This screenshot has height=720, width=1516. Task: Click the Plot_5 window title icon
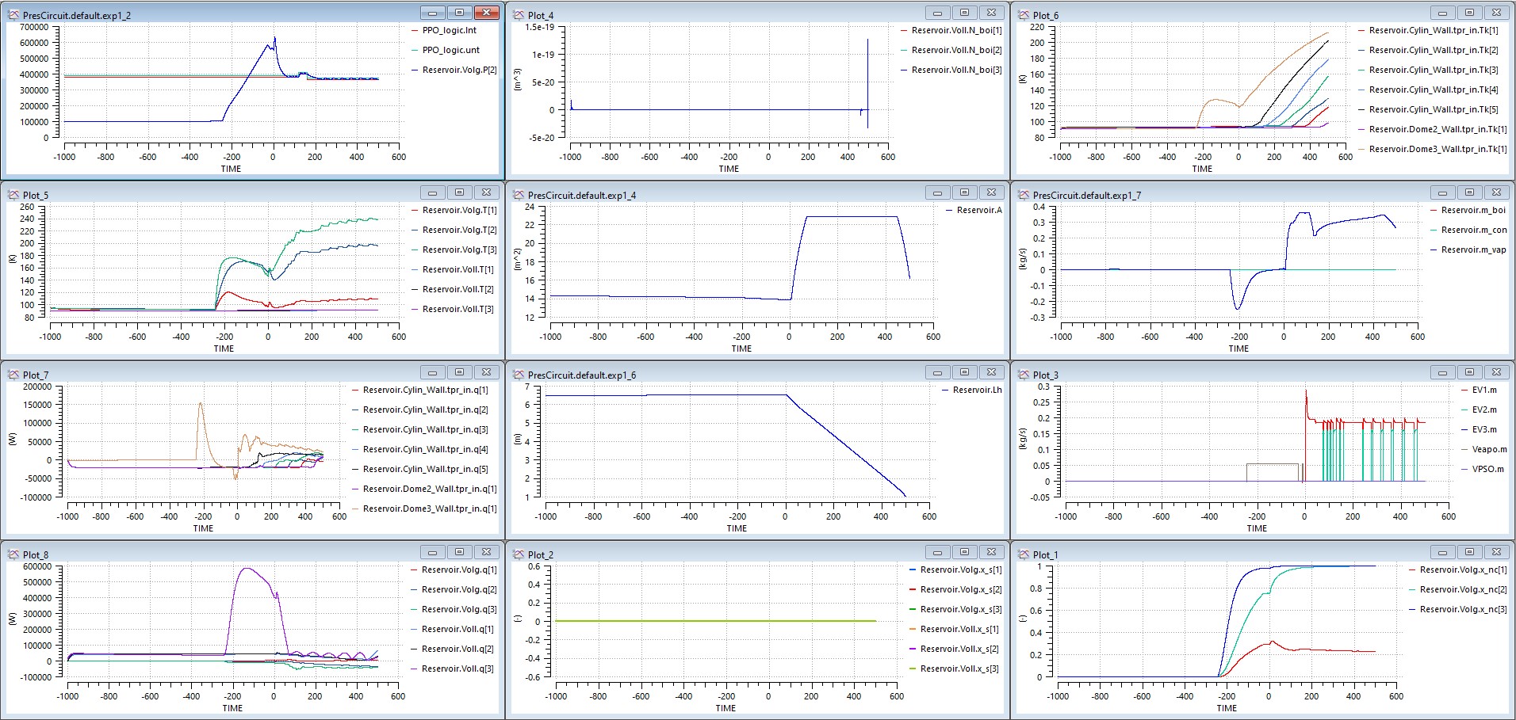(x=13, y=195)
